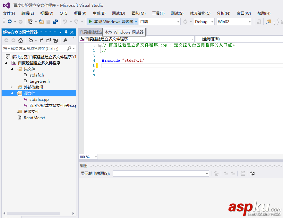The height and width of the screenshot is (218, 283).
Task: Open the 文件(F) menu
Action: pos(9,13)
